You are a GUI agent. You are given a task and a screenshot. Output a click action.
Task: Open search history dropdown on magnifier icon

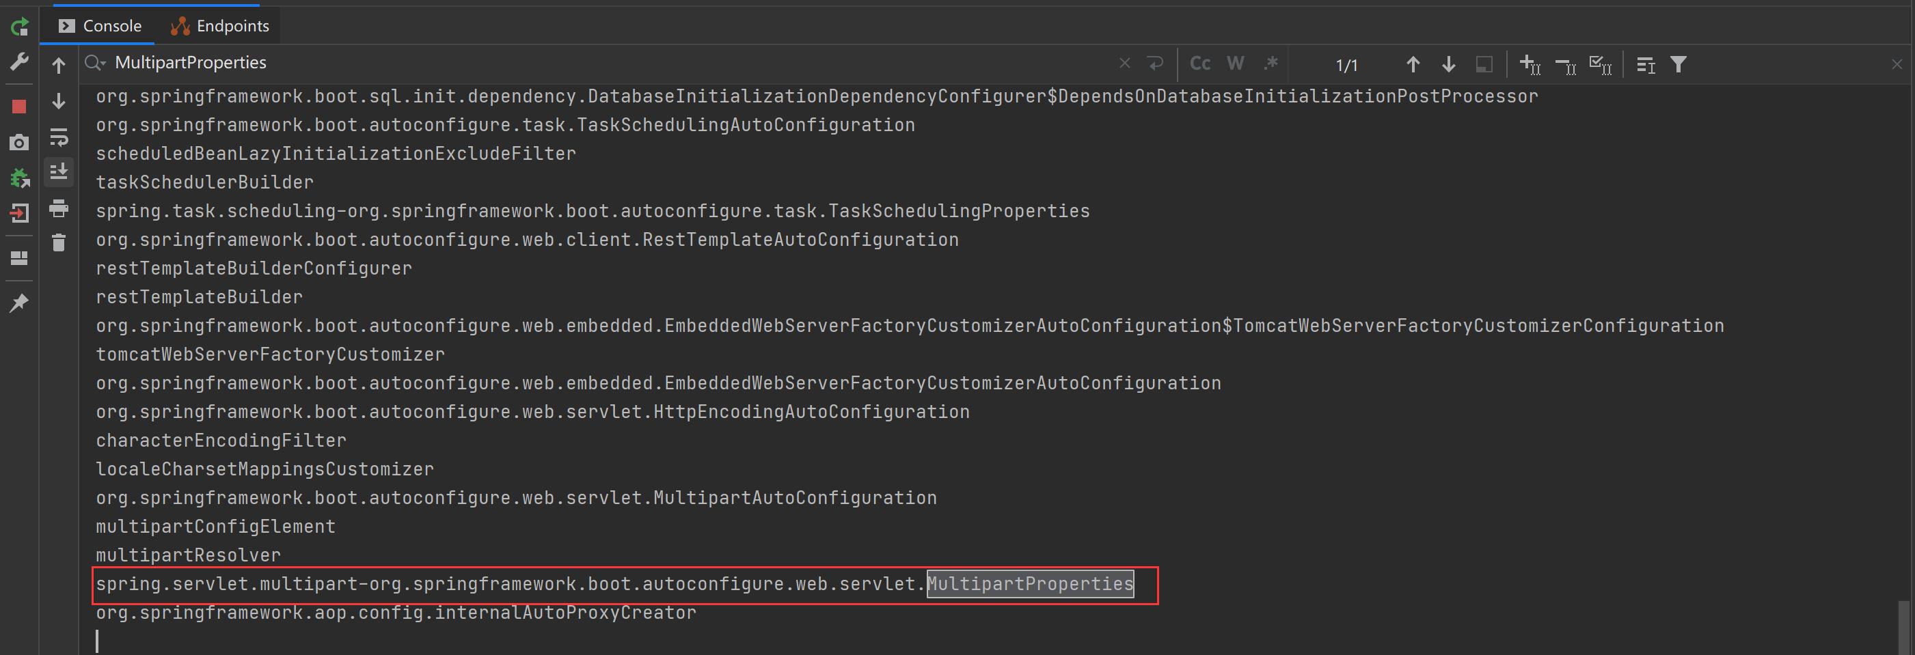coord(95,63)
